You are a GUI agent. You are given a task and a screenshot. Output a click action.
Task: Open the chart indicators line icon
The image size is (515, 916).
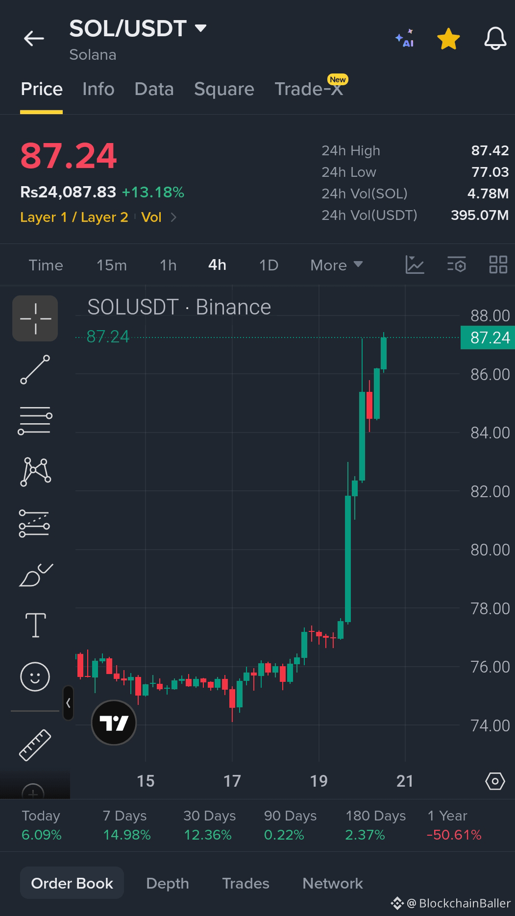(415, 265)
